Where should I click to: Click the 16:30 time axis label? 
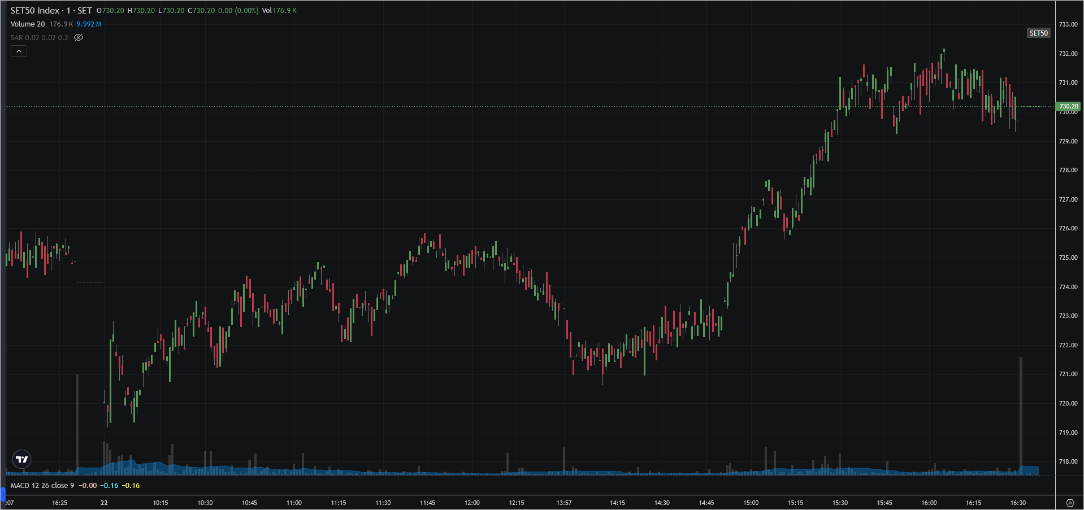pyautogui.click(x=1018, y=503)
